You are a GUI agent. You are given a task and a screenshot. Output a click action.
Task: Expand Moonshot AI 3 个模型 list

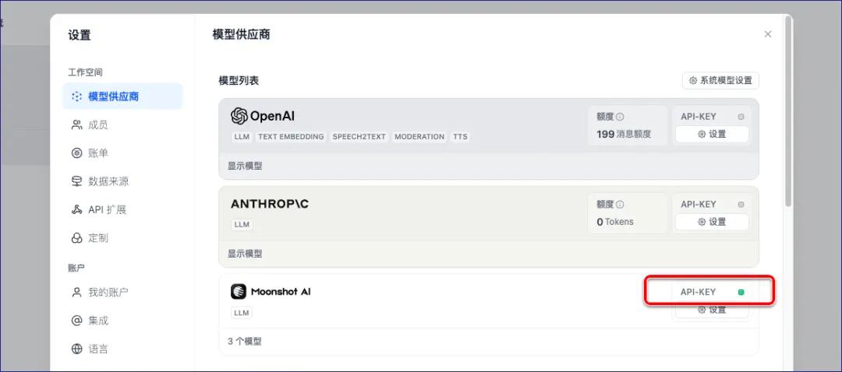coord(245,341)
